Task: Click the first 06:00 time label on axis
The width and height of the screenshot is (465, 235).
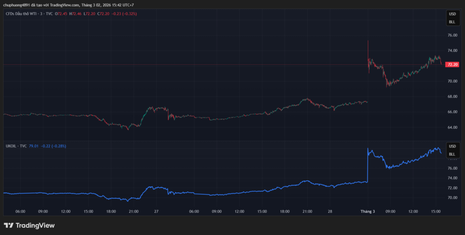Action: (20, 211)
